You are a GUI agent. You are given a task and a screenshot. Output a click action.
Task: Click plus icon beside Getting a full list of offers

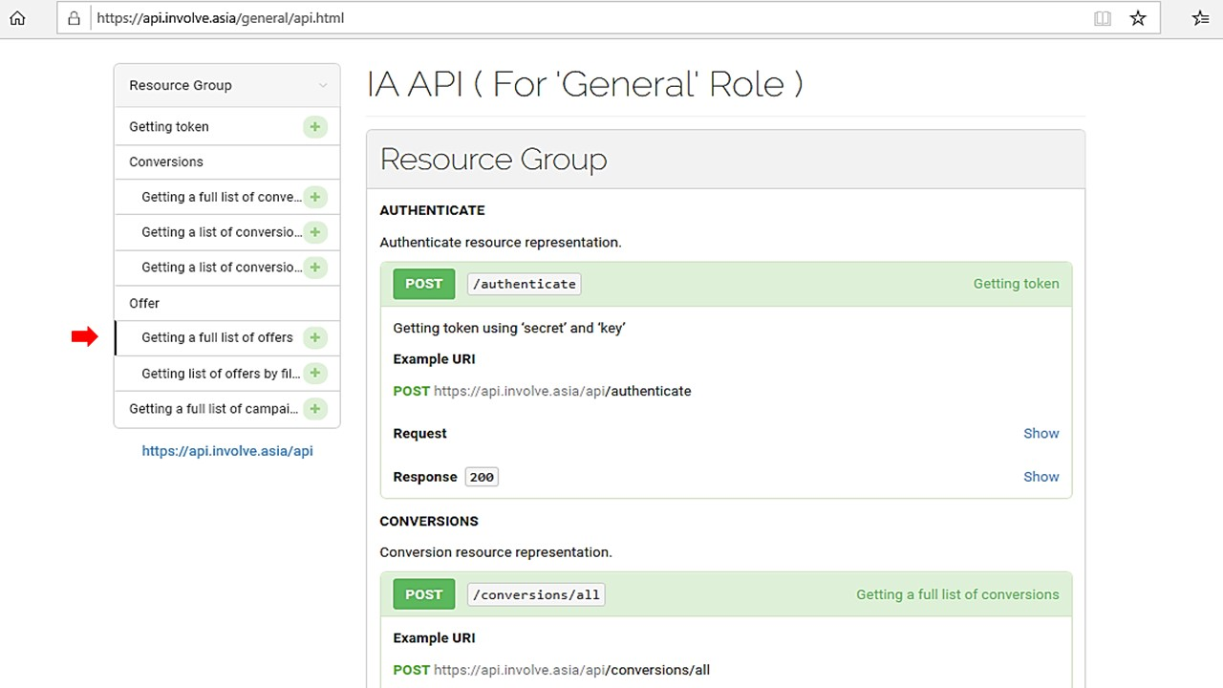(315, 337)
